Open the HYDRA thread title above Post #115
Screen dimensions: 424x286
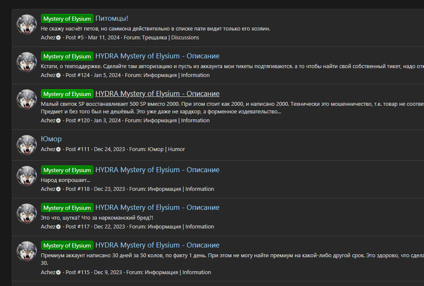(x=157, y=245)
